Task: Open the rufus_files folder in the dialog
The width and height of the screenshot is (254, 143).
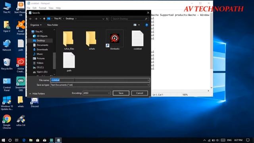Action: click(x=69, y=41)
